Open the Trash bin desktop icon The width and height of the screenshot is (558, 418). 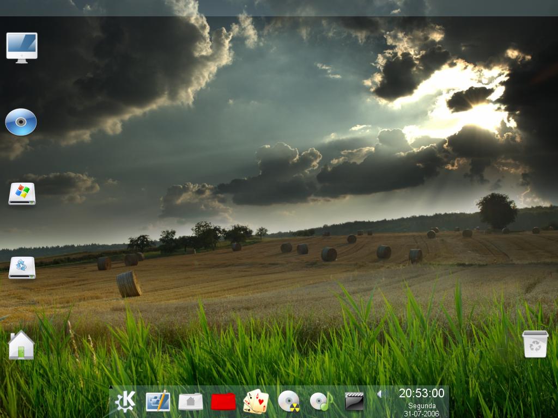535,344
